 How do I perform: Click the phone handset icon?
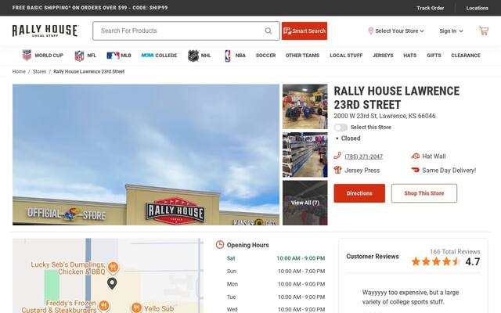(337, 156)
